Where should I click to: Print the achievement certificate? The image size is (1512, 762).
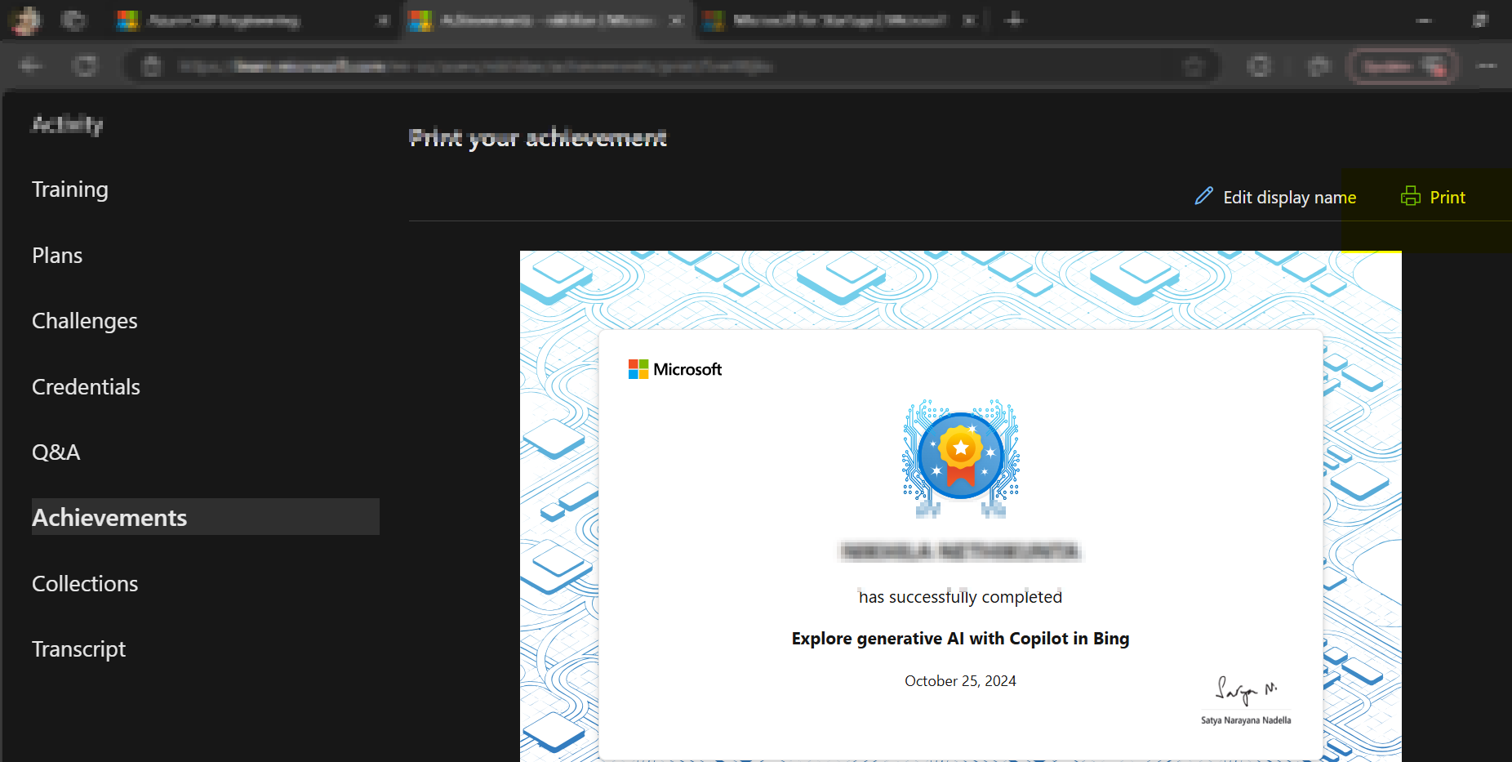click(x=1434, y=197)
